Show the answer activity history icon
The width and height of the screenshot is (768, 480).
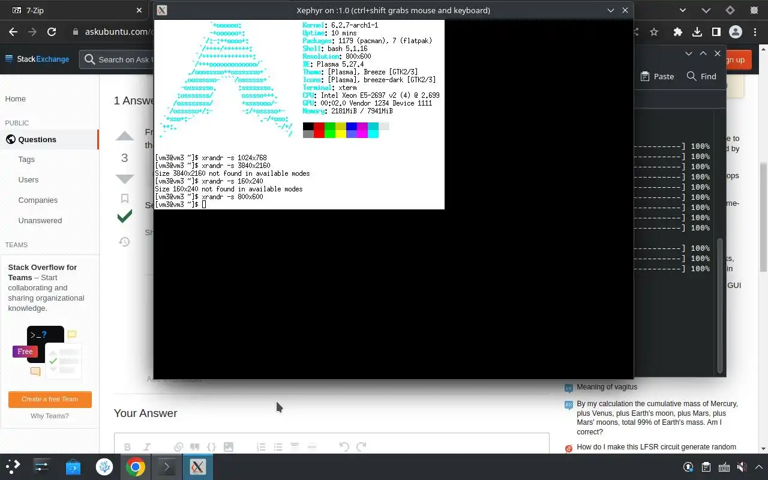pyautogui.click(x=125, y=242)
